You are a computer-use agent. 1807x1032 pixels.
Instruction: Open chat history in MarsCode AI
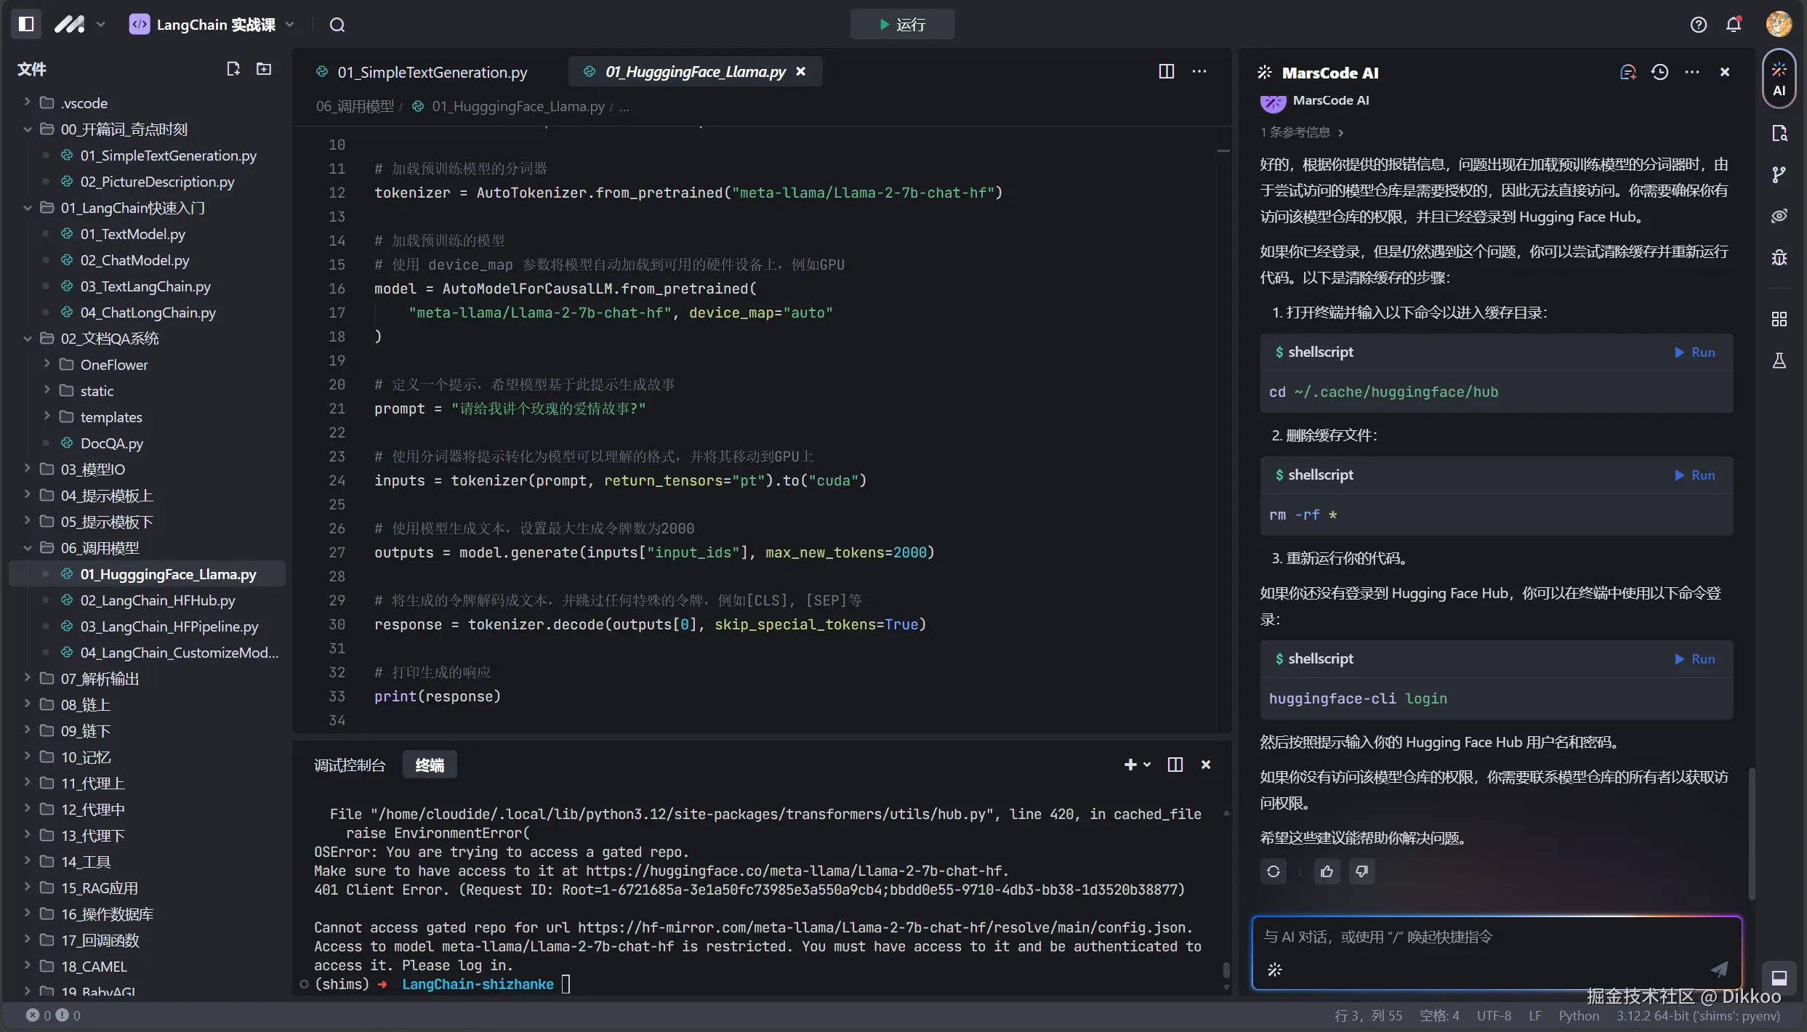tap(1659, 72)
